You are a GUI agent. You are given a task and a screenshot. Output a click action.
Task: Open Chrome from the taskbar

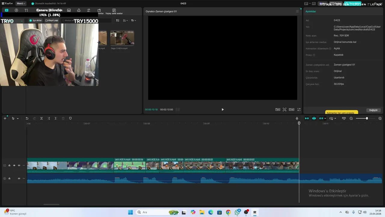tap(228, 212)
